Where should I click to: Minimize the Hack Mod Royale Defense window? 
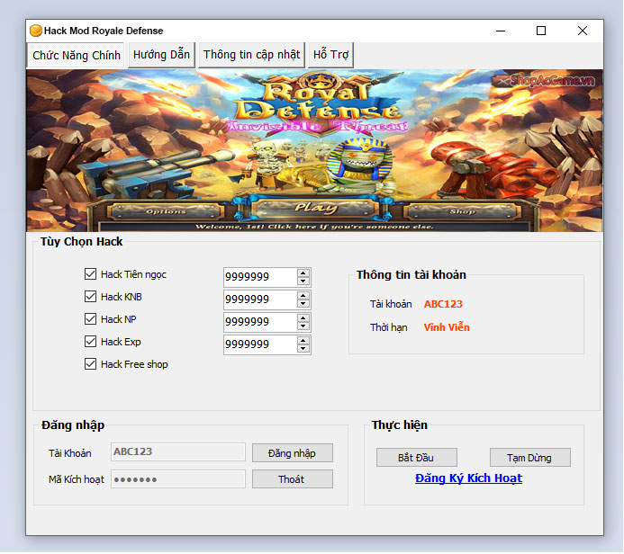pyautogui.click(x=501, y=31)
